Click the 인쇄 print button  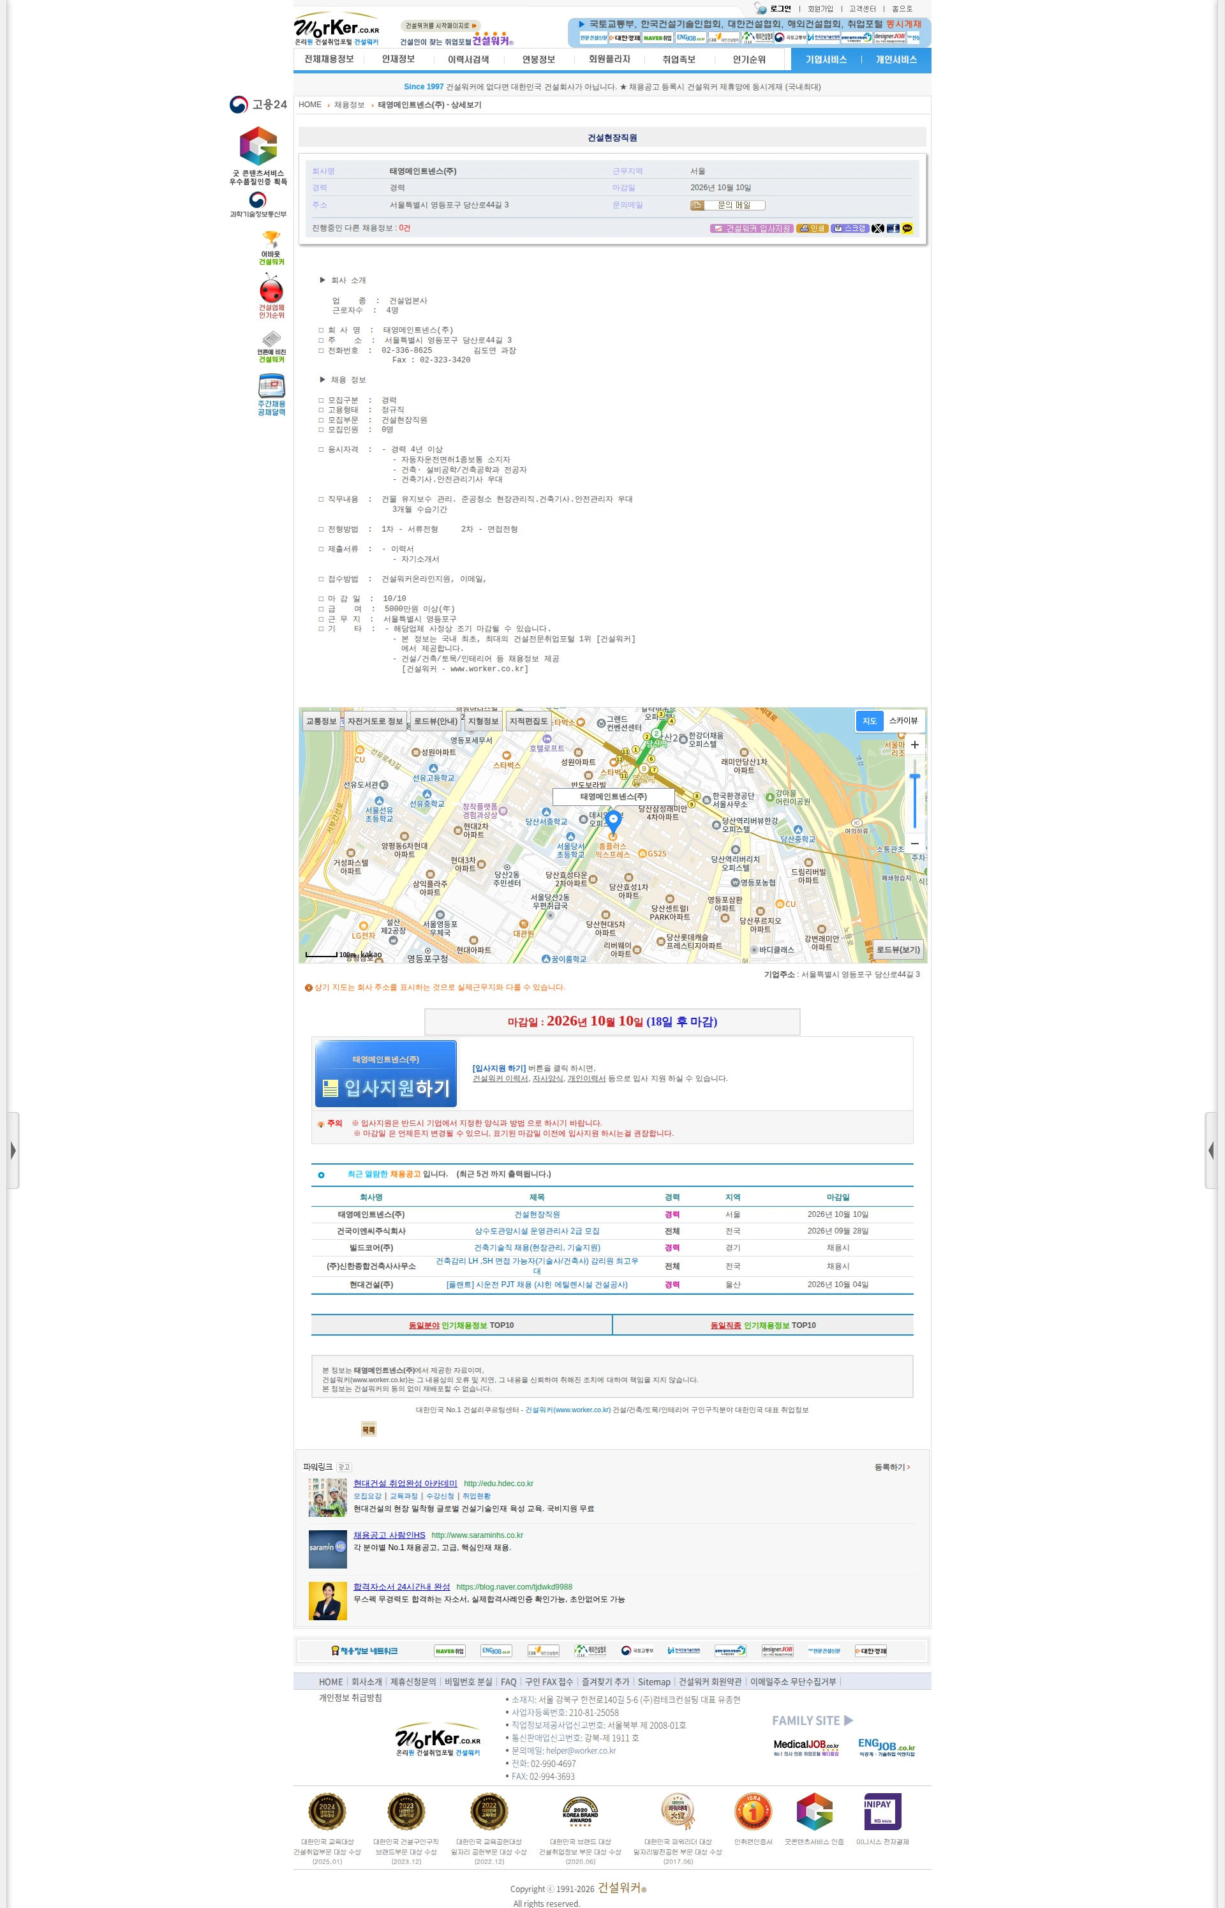(x=812, y=228)
